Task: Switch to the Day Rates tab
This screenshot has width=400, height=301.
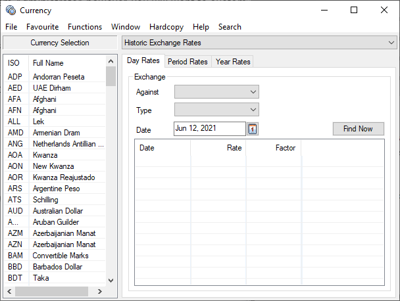Action: (143, 60)
